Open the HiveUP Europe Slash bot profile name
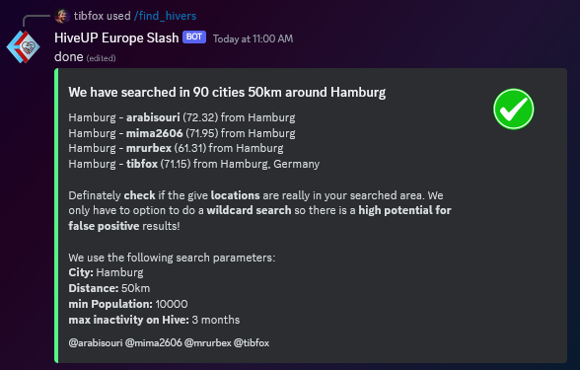 116,37
